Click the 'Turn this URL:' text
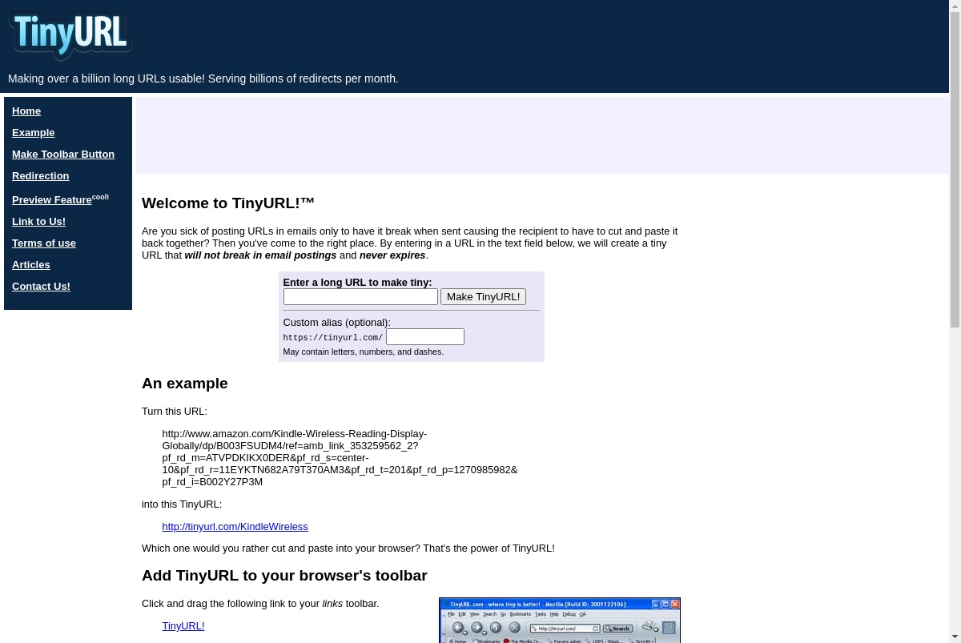Viewport: 961px width, 643px height. 175,411
